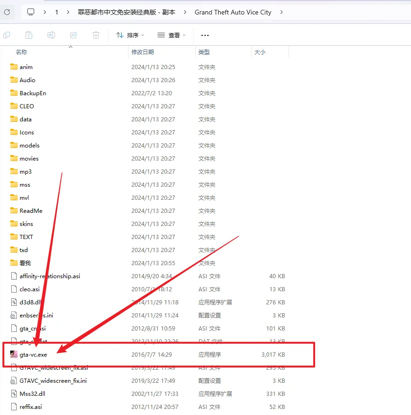Image resolution: width=411 pixels, height=415 pixels.
Task: Click the Delete trash icon
Action: 96,35
